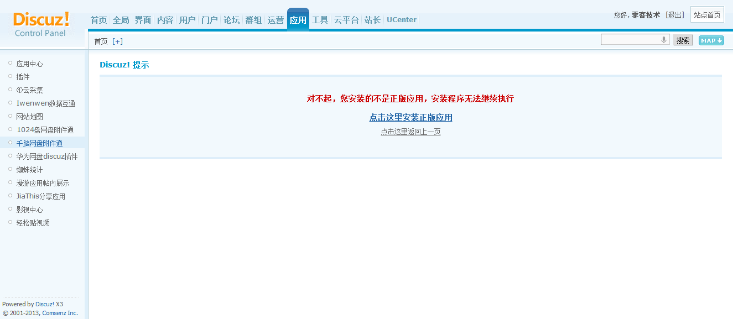Open the UCenter menu item
The image size is (733, 319).
[x=401, y=19]
